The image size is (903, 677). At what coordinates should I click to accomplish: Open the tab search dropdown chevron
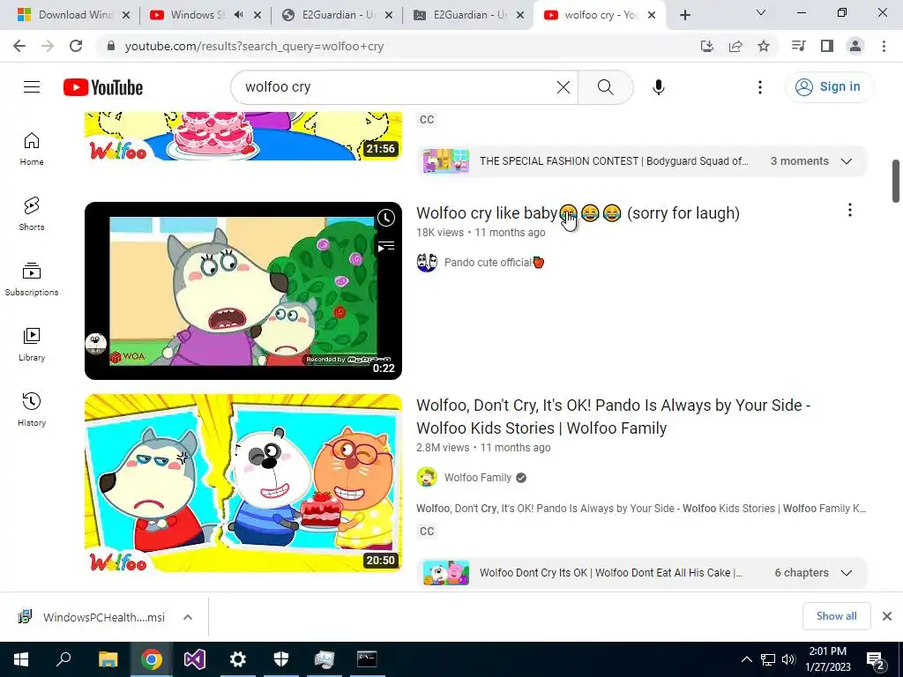[761, 12]
